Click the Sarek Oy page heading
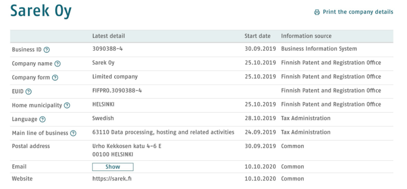Viewport: 407px width, 189px height. click(41, 11)
